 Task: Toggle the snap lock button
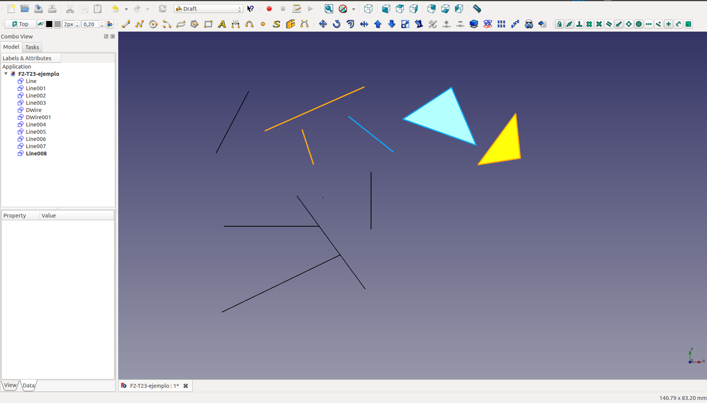coord(559,24)
